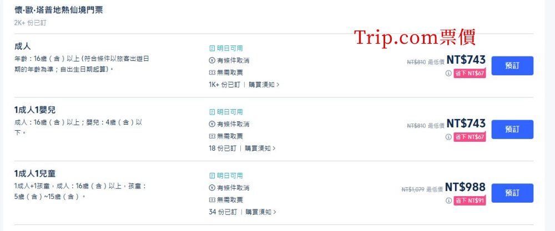Viewport: 555px width, 231px height.
Task: Click 省下 NT$67 badge in 成人 row
Action: point(470,73)
